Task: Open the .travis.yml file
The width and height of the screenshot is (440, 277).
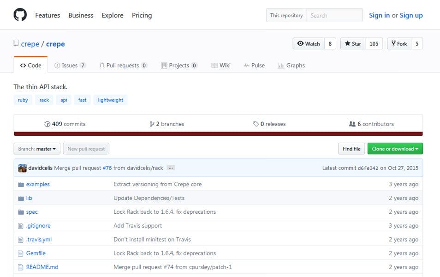Action: (x=39, y=239)
